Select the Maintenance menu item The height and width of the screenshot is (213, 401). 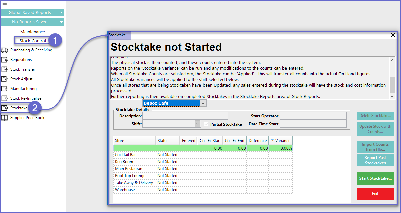point(33,32)
